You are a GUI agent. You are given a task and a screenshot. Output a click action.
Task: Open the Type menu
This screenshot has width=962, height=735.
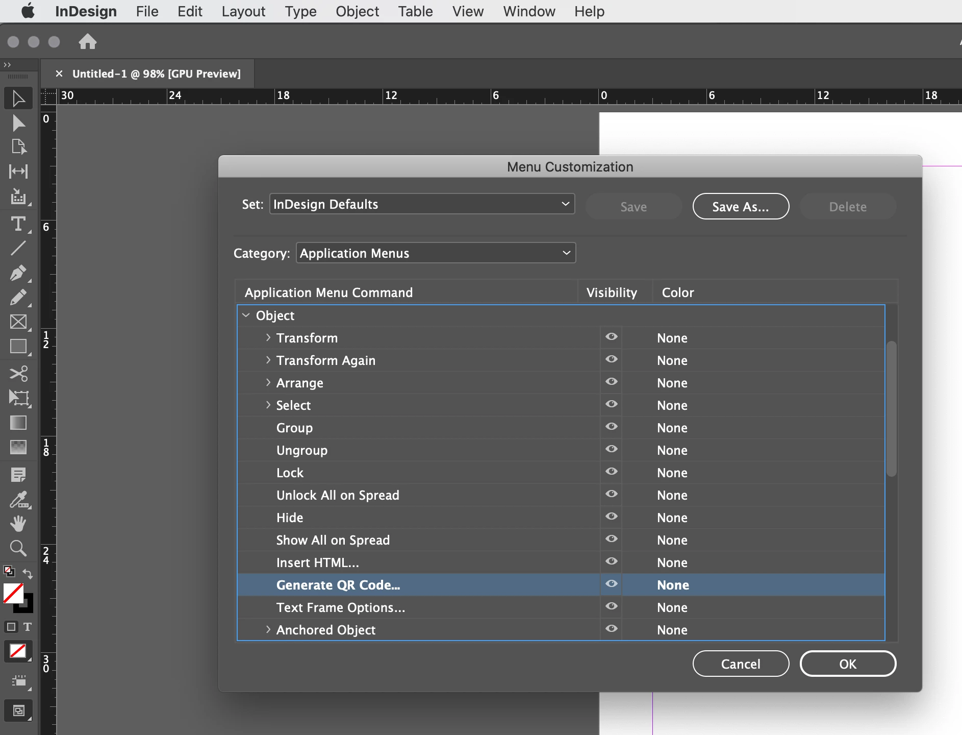click(x=300, y=11)
